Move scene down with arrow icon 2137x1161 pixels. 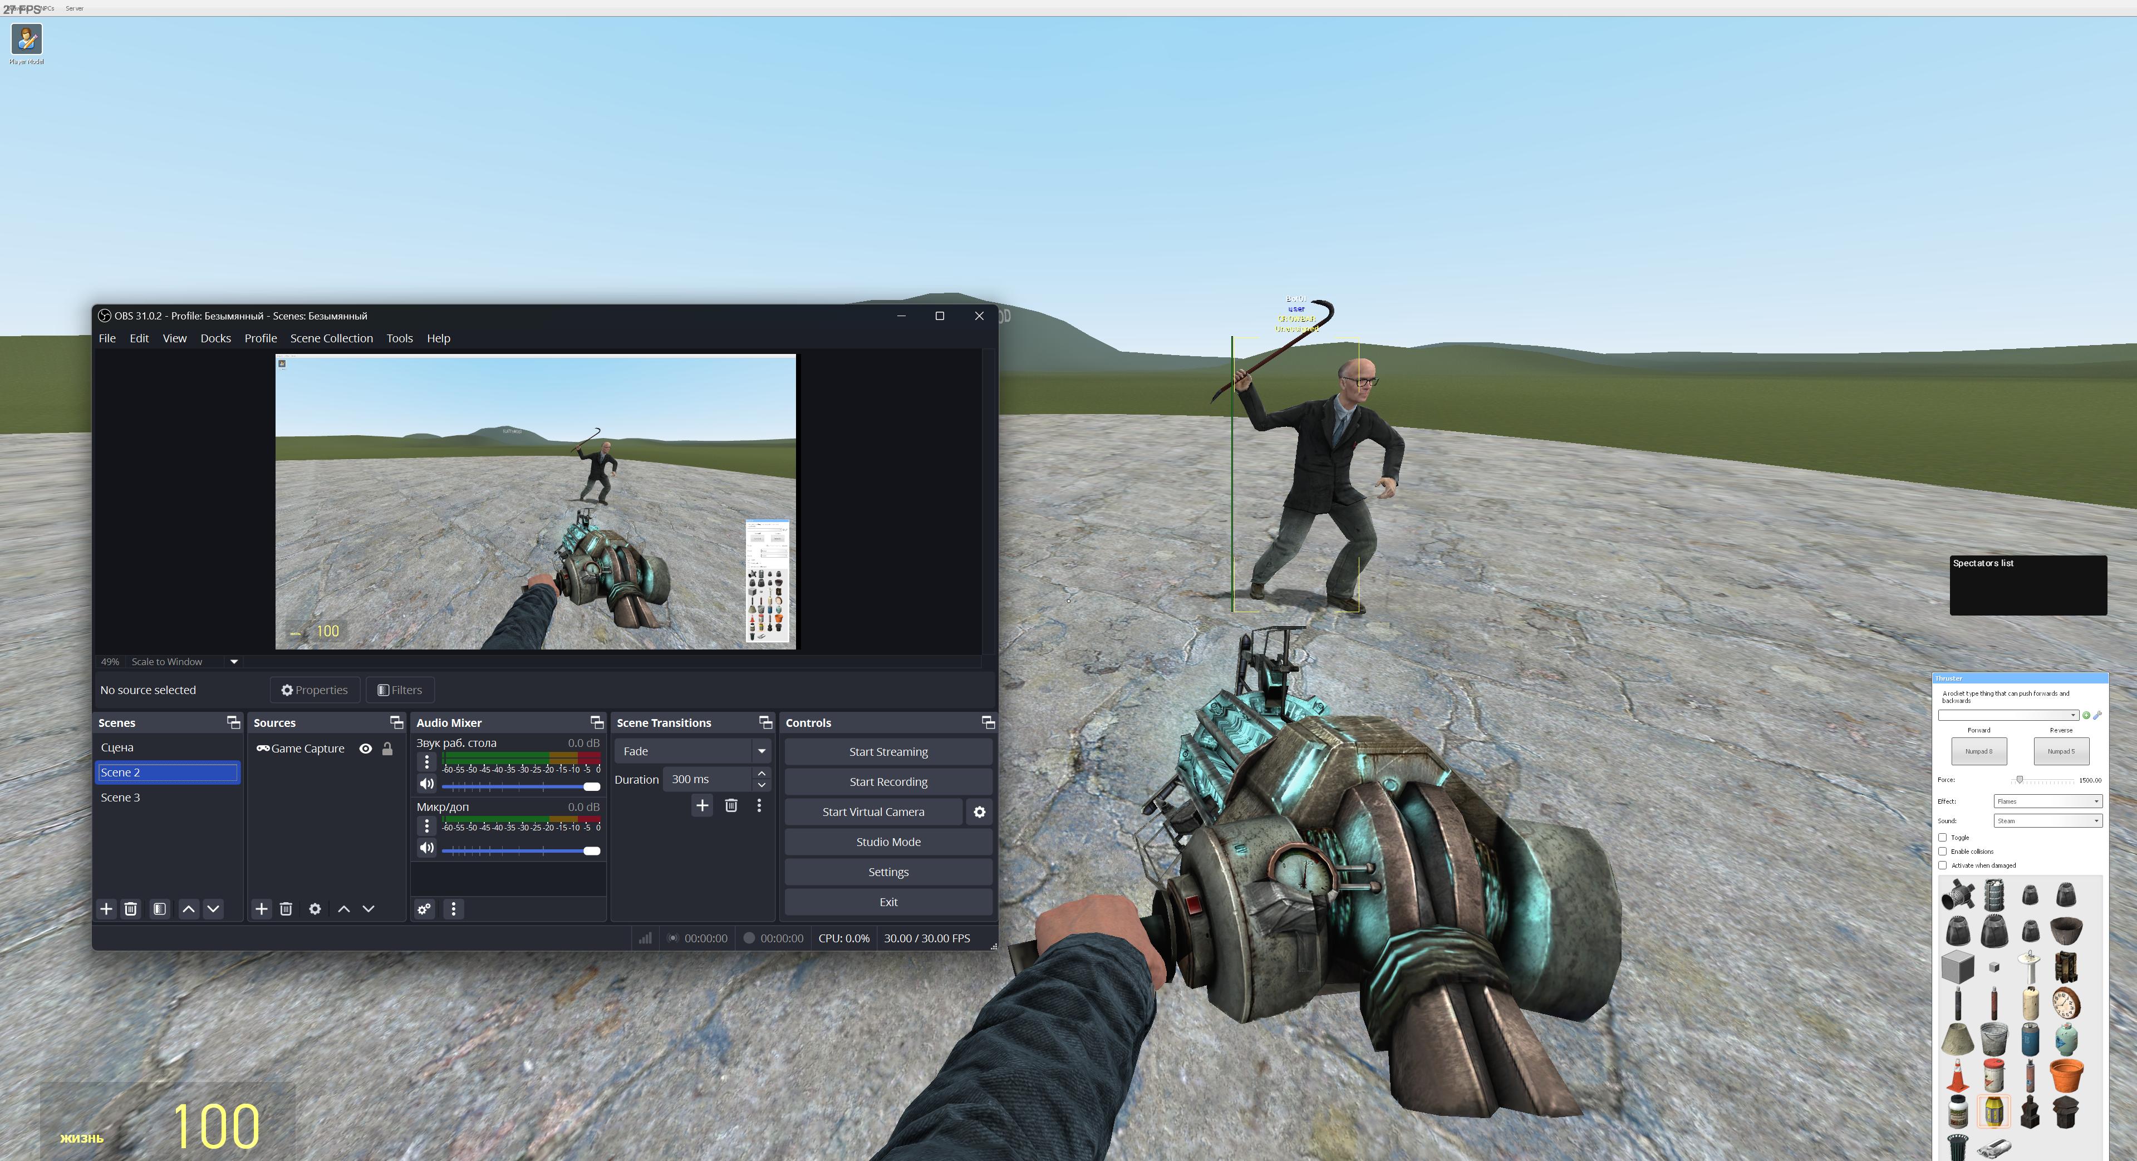click(213, 909)
